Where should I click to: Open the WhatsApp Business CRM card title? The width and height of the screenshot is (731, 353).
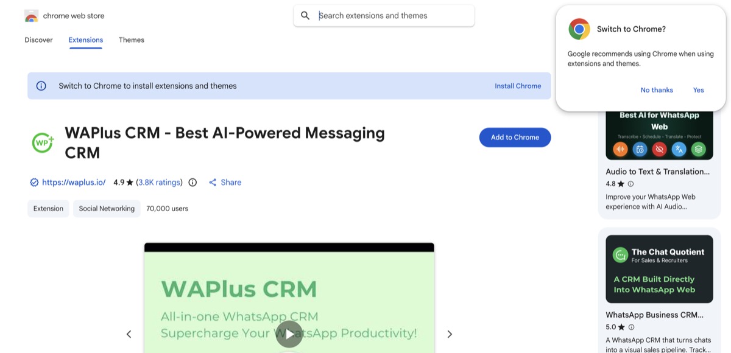click(x=654, y=315)
